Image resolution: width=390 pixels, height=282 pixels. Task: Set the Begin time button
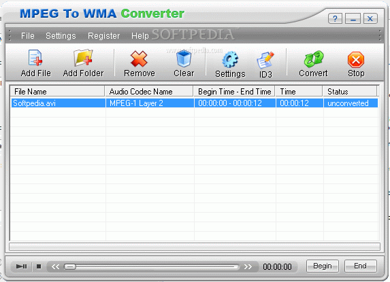coord(323,266)
